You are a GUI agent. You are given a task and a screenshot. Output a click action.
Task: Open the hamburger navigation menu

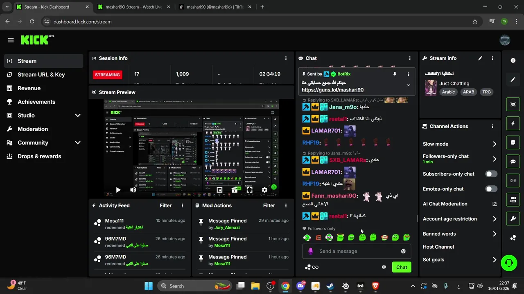(11, 40)
